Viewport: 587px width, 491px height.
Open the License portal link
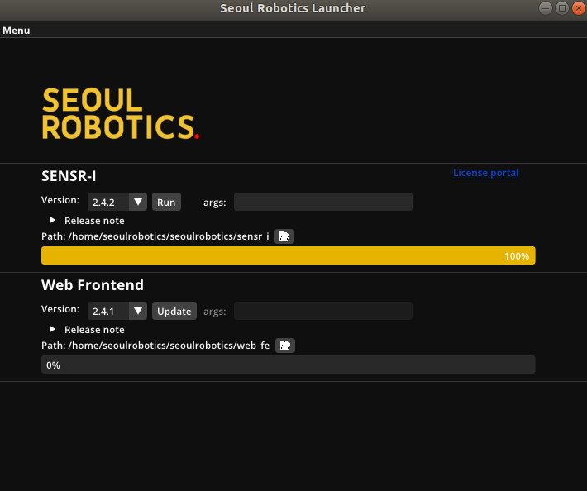pyautogui.click(x=486, y=173)
